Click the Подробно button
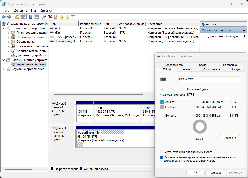Viewport: 248px width, 178px height. (230, 138)
